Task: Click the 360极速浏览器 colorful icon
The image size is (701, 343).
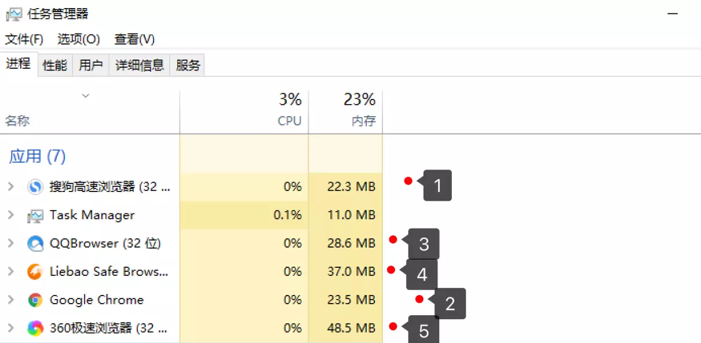Action: point(35,329)
